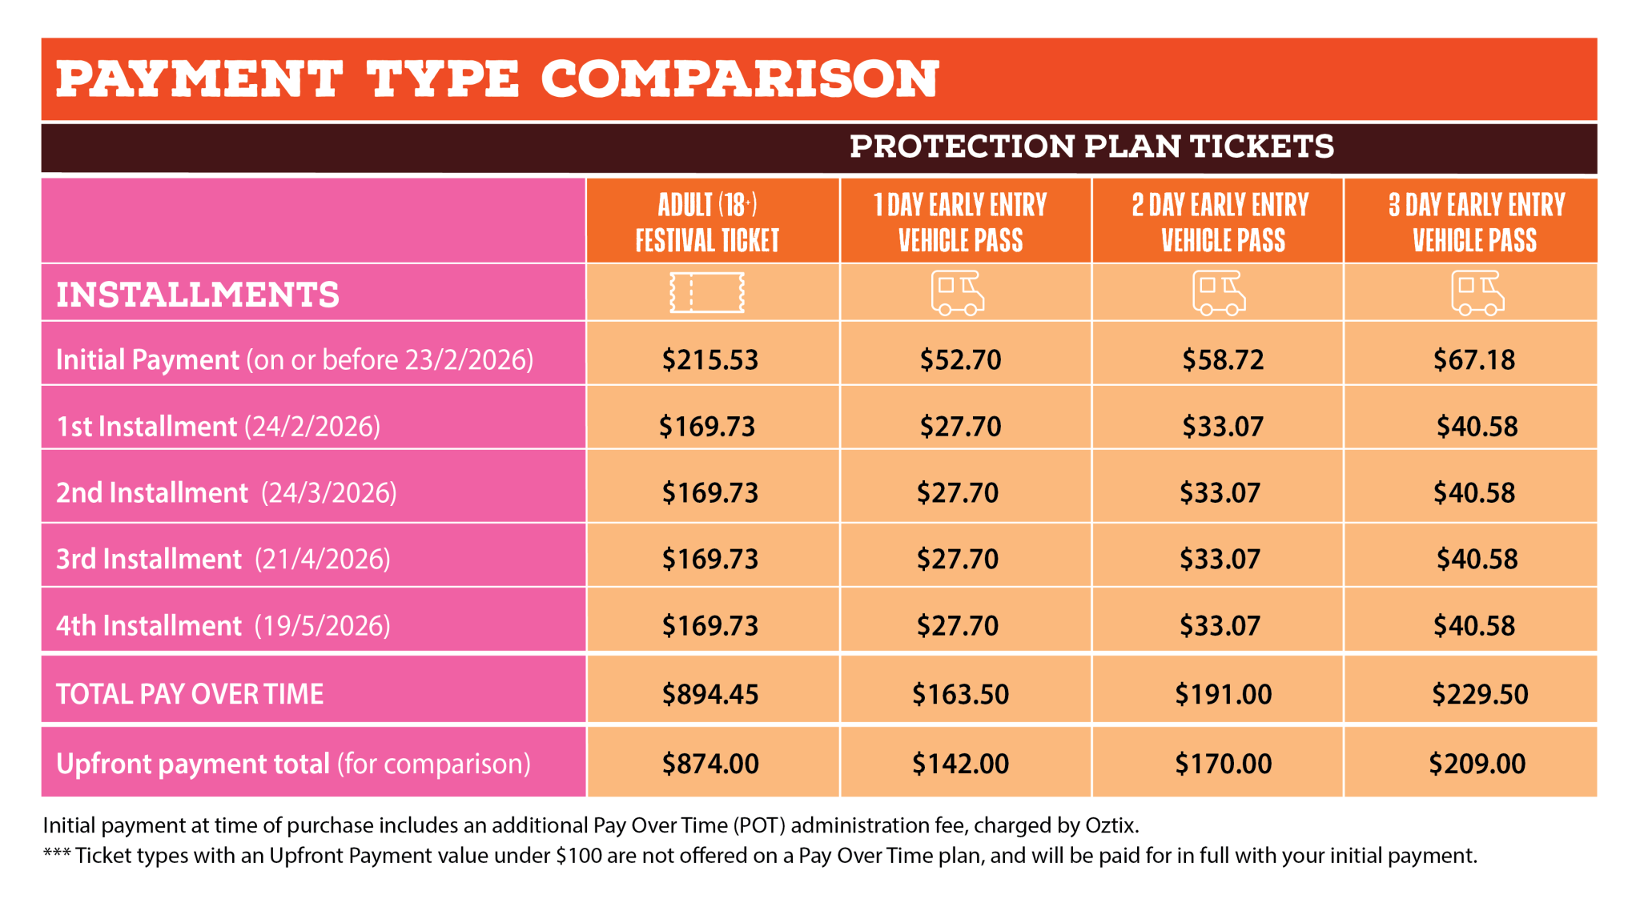The width and height of the screenshot is (1640, 899).
Task: Click the 1st Installment row label
Action: click(x=218, y=426)
